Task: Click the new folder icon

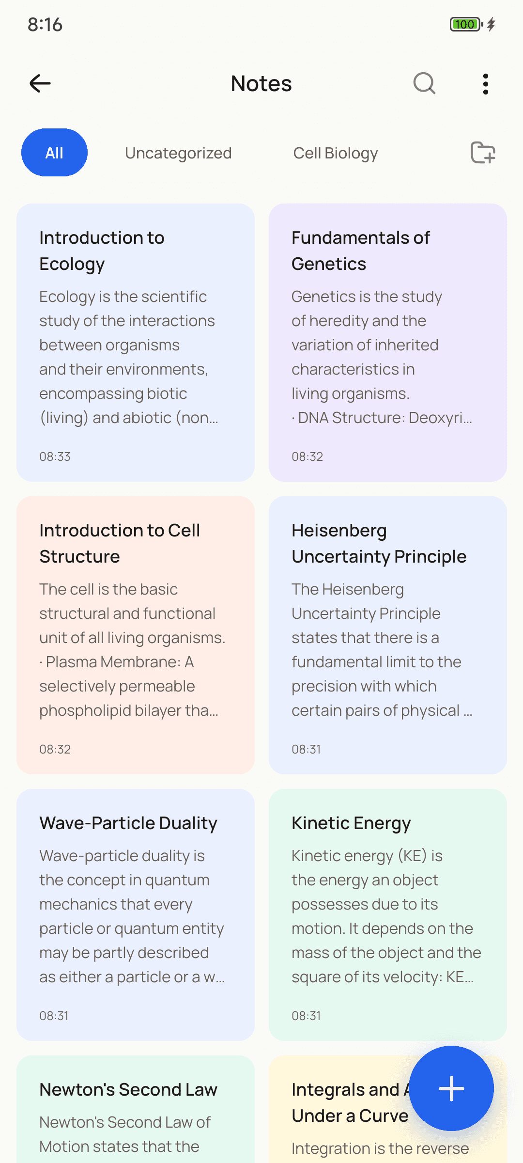Action: (x=483, y=153)
